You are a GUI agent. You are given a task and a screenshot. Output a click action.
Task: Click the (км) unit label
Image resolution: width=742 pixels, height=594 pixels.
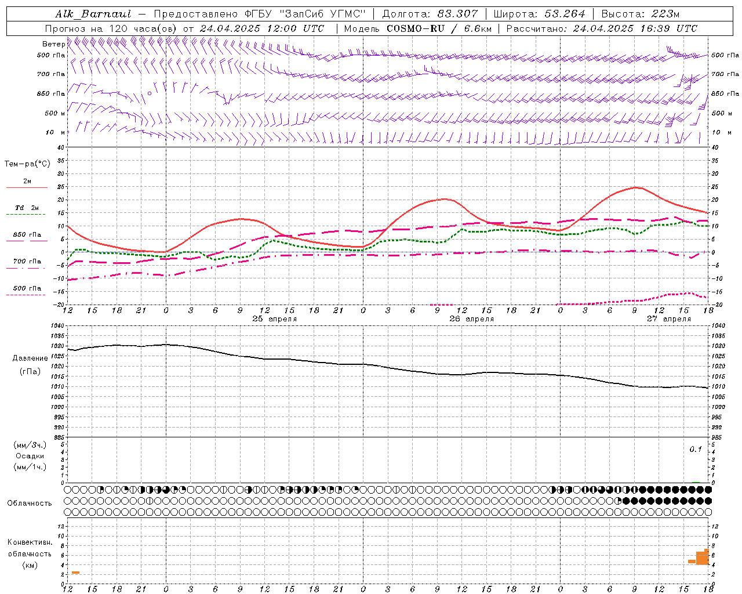point(30,565)
